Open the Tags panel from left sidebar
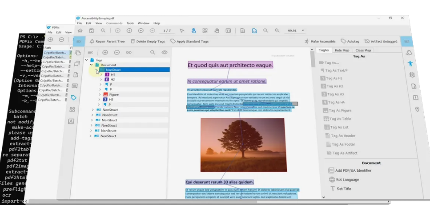The image size is (430, 205). click(73, 97)
